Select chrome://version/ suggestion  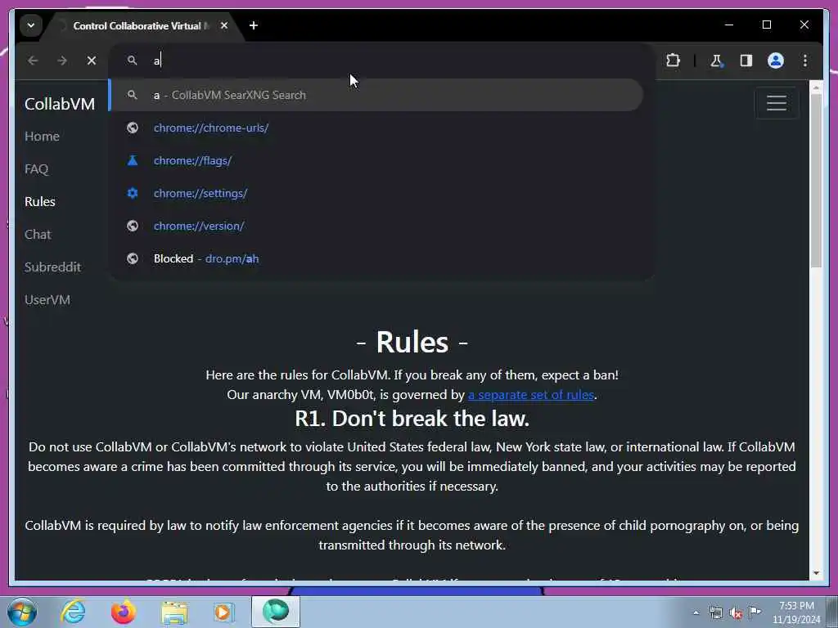[x=376, y=226]
